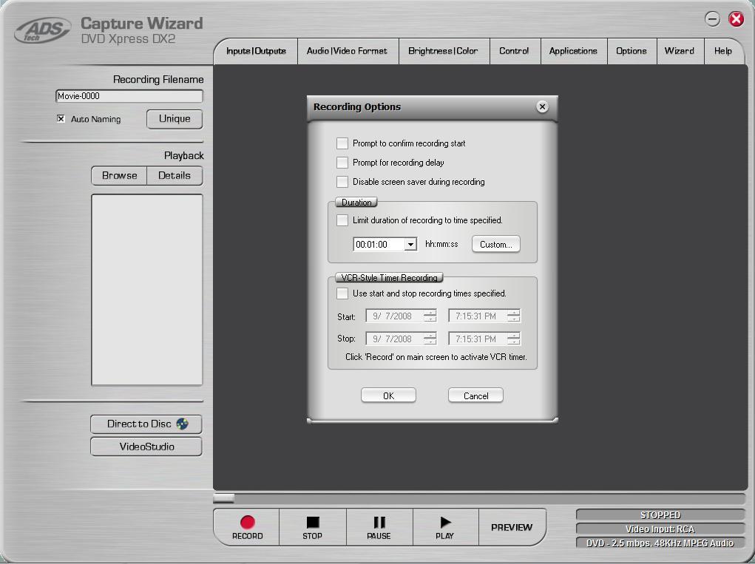Switch to the Brightness|Color tab

click(443, 51)
